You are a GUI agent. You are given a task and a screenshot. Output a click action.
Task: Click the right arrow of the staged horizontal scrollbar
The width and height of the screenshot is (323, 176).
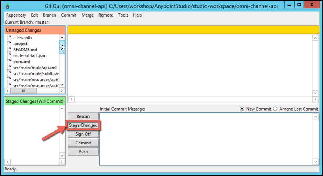(62, 162)
